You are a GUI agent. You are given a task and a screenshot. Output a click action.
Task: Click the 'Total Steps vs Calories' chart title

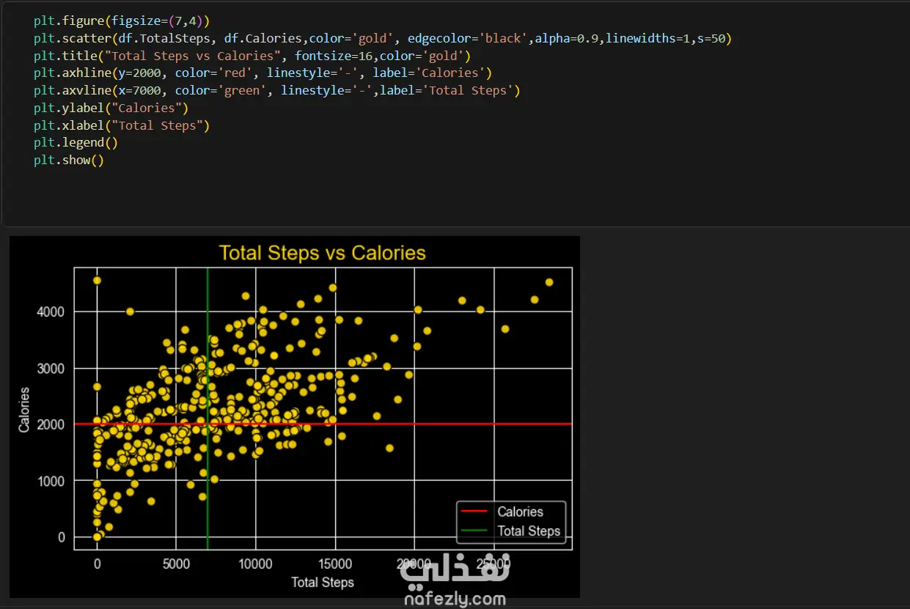click(x=322, y=253)
